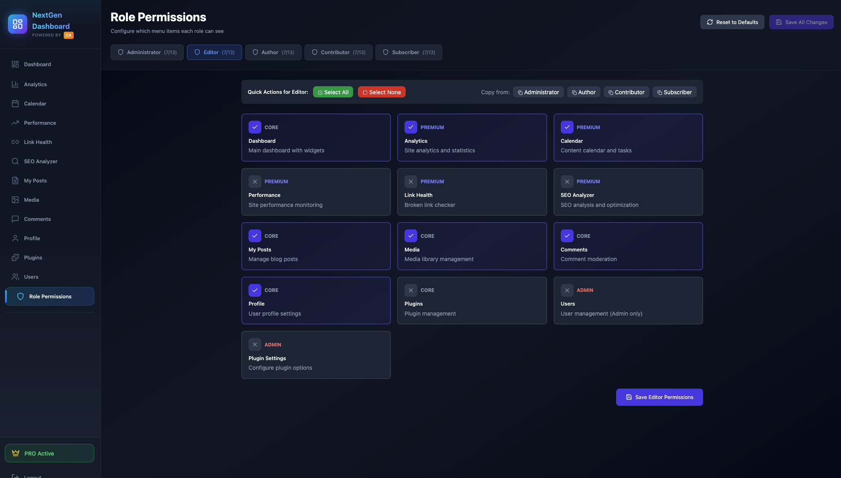Enable the Performance permission checkbox
The height and width of the screenshot is (478, 841).
[x=255, y=182]
